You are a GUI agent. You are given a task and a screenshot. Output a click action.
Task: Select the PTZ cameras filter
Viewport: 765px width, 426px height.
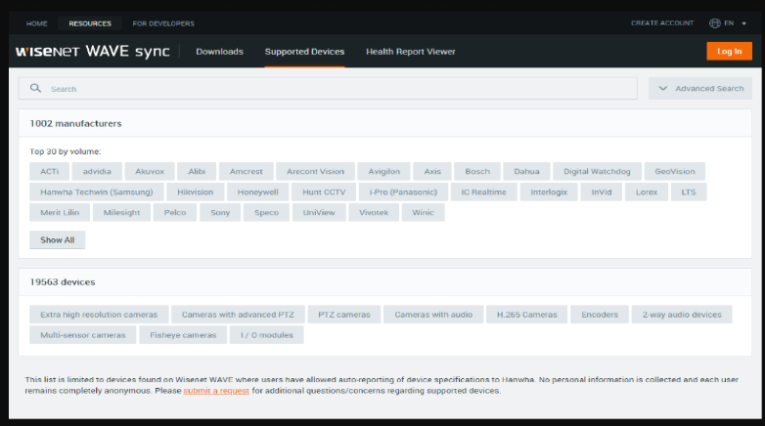point(344,315)
